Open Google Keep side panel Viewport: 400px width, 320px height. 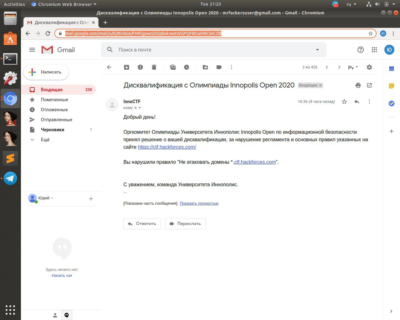pyautogui.click(x=392, y=86)
